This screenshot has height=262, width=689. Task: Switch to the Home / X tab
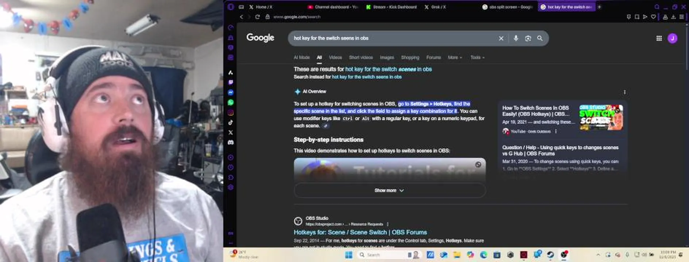click(265, 7)
